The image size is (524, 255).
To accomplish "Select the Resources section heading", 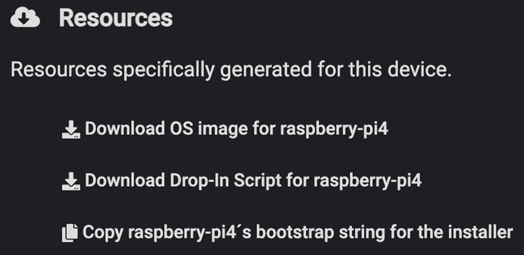I will (116, 18).
